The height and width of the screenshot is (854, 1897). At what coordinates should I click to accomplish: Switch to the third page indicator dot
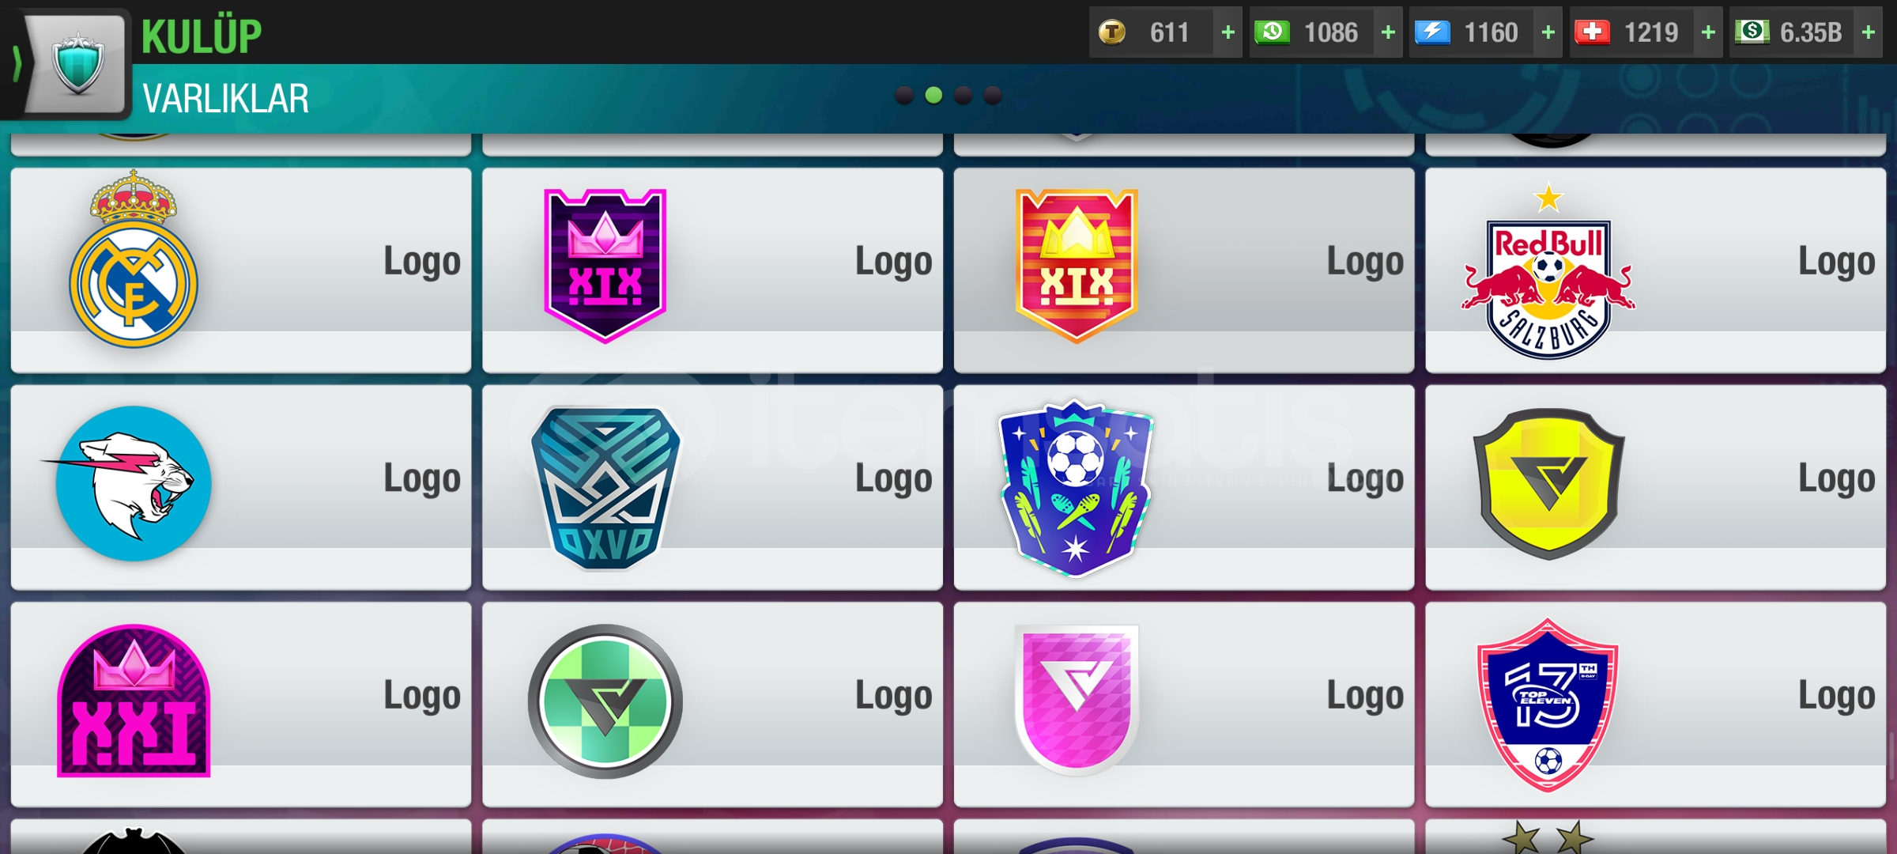(x=963, y=96)
